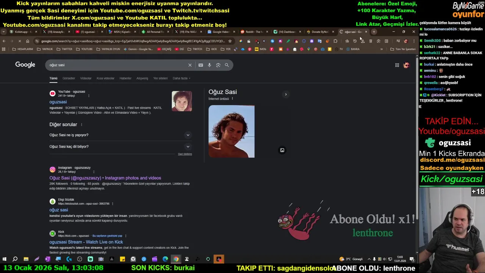Screen dimensions: 485x273
Task: Bookmark this page with the star icon
Action: 230,41
